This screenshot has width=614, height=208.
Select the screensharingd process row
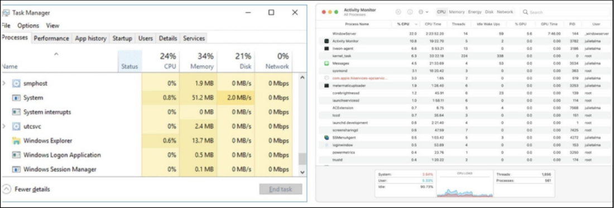pyautogui.click(x=465, y=130)
